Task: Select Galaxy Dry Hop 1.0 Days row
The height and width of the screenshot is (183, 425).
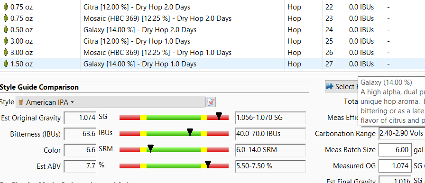Action: pos(212,64)
